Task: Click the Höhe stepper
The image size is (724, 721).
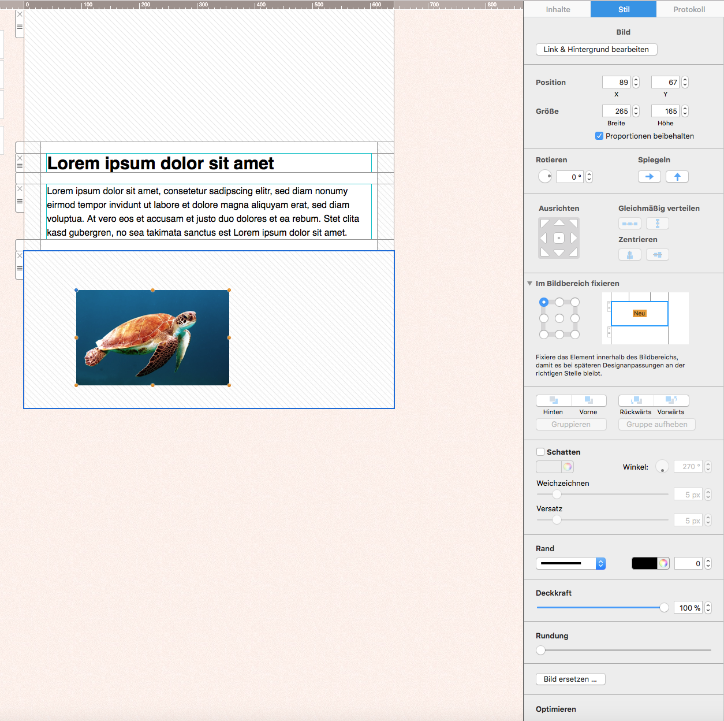Action: (685, 111)
